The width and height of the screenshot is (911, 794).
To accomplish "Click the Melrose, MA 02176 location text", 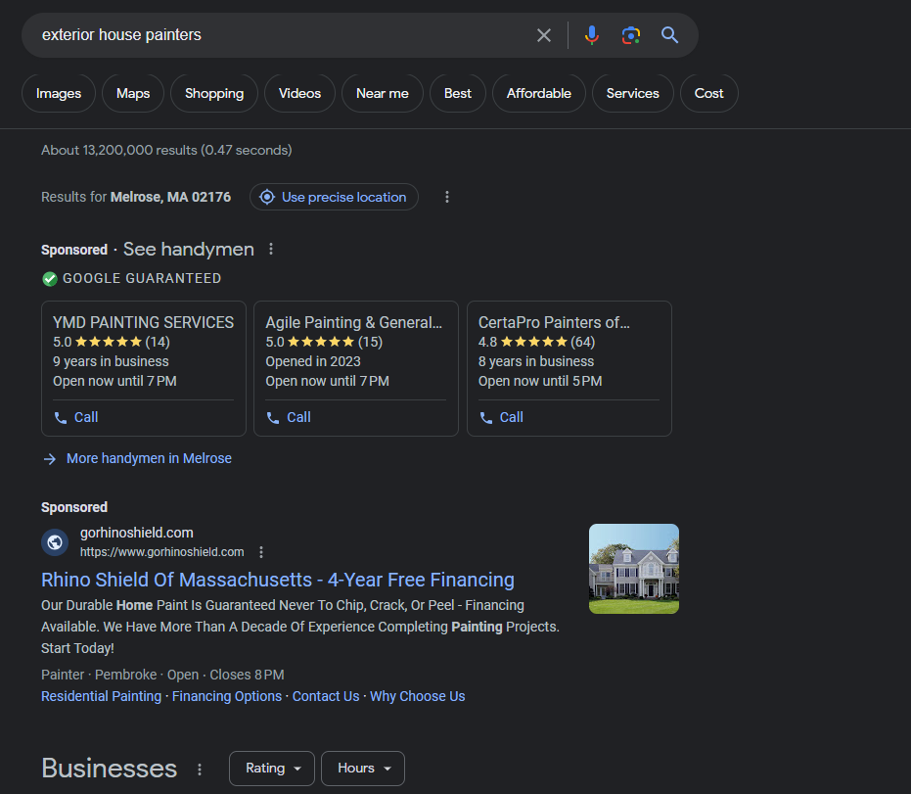I will (x=171, y=197).
